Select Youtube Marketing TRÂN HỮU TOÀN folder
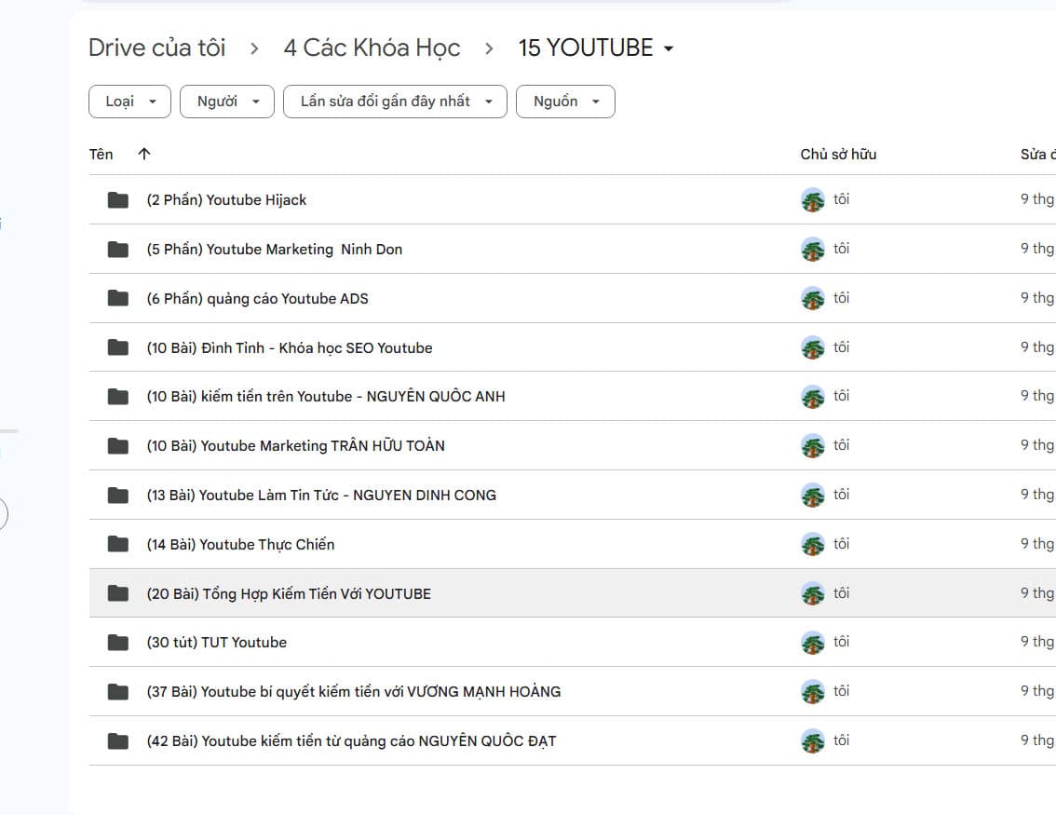 295,446
